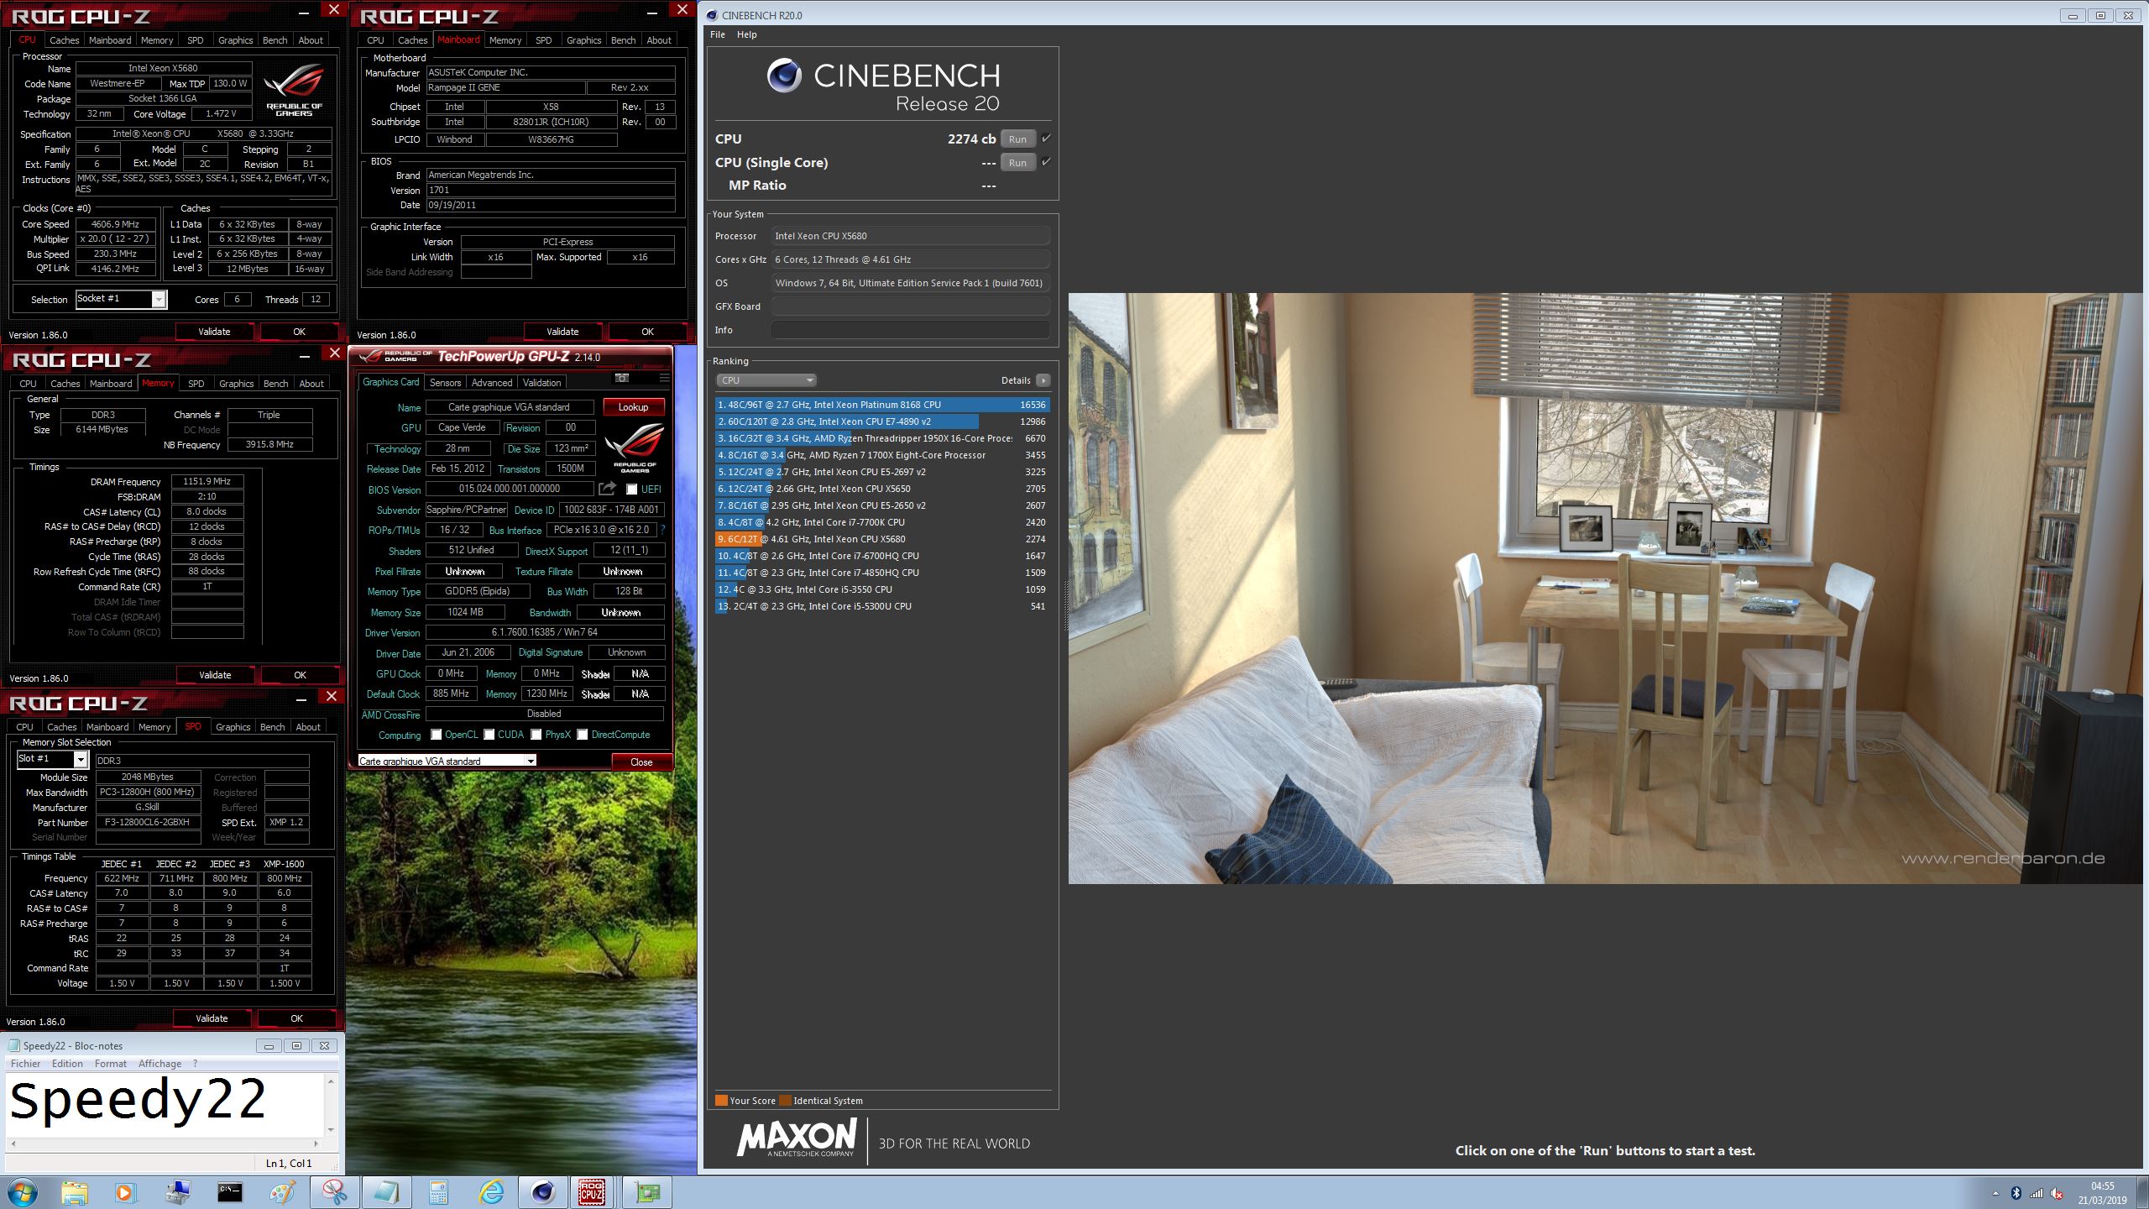
Task: Click the Cinebench title bar app icon
Action: point(712,15)
